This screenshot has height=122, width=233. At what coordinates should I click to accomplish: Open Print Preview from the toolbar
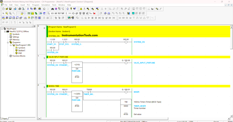point(23,9)
